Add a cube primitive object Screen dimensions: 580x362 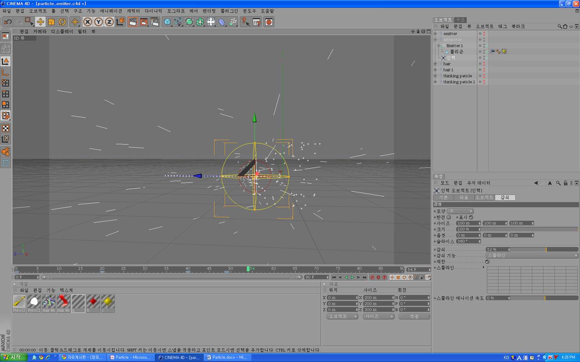pos(167,21)
